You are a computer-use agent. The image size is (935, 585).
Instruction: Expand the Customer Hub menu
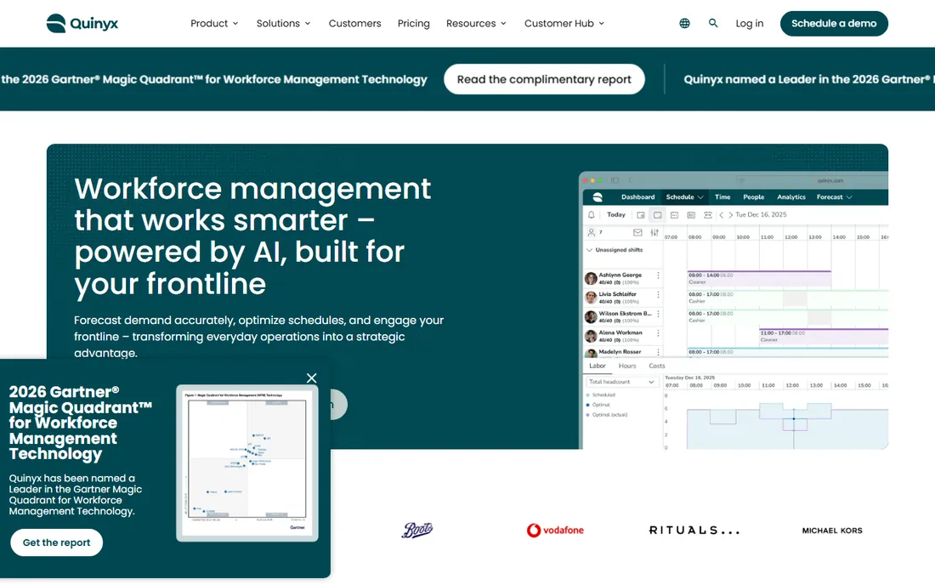tap(564, 23)
